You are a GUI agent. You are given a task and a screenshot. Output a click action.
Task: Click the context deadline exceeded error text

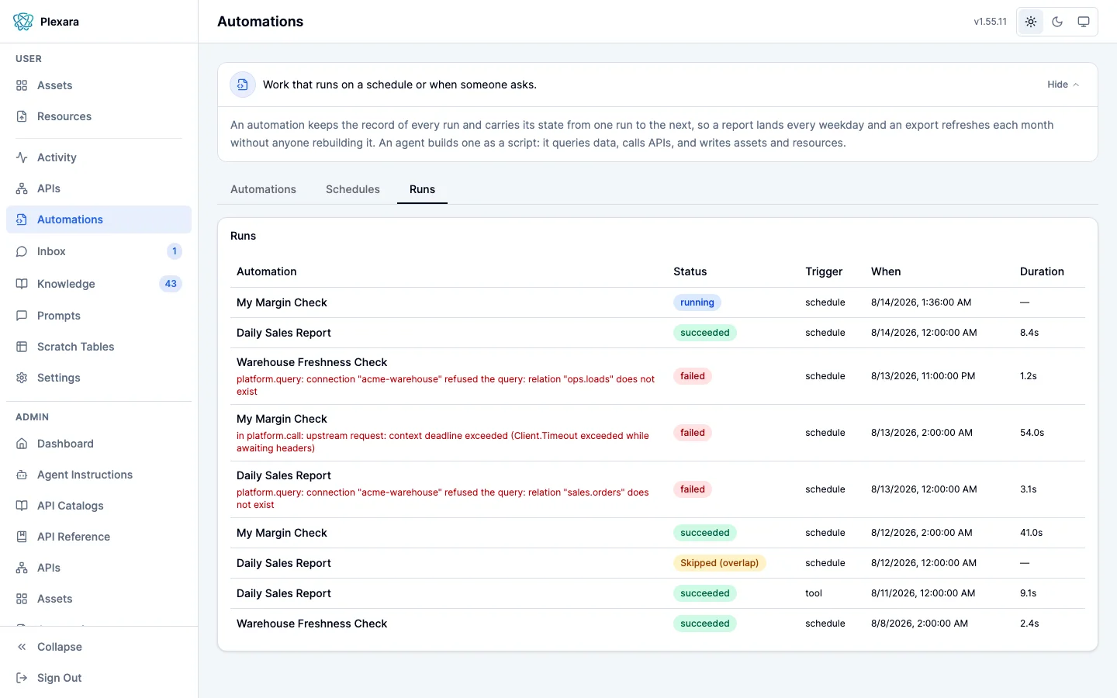[x=442, y=442]
